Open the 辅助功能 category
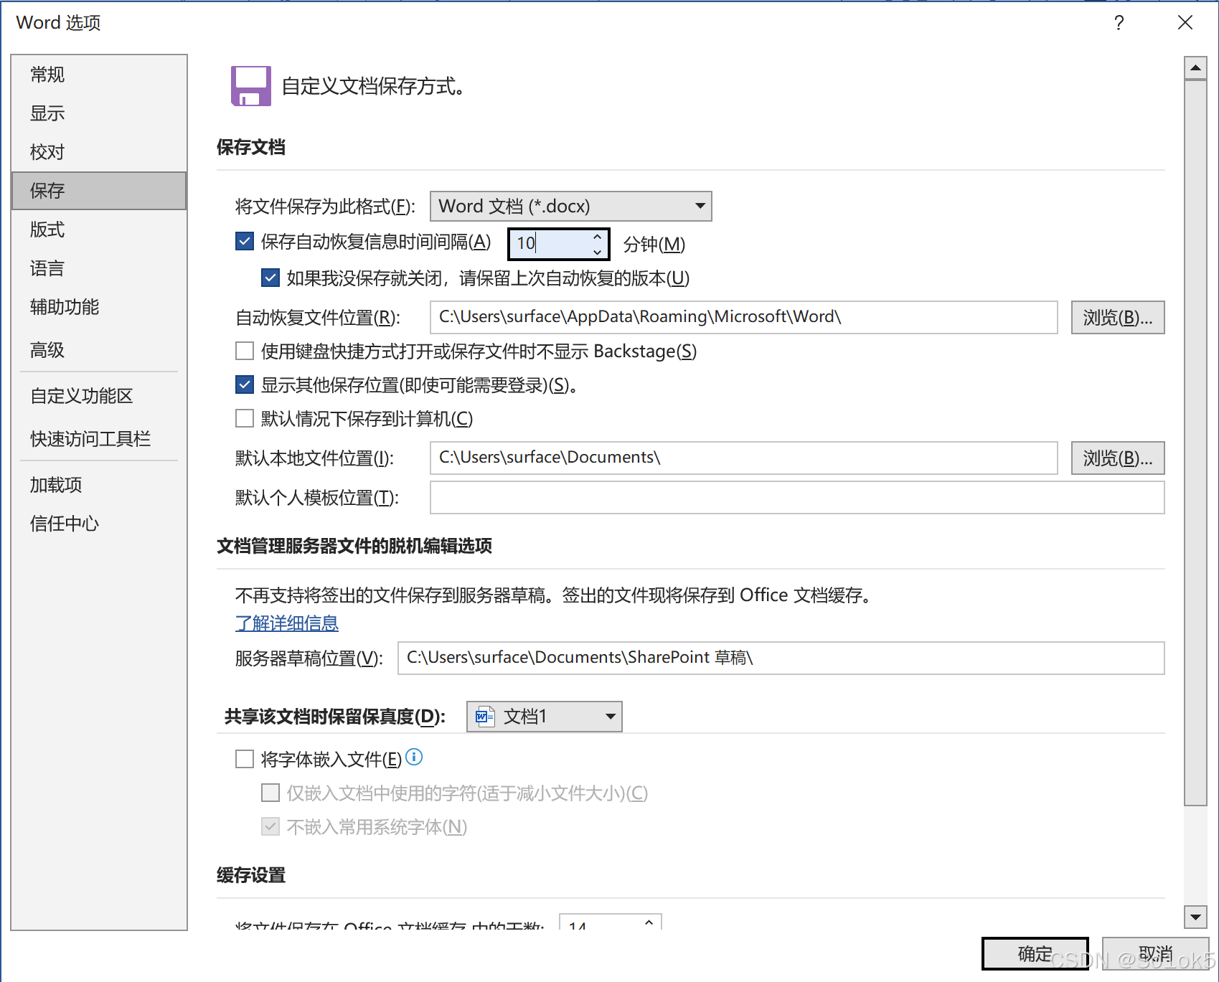1219x982 pixels. [99, 307]
